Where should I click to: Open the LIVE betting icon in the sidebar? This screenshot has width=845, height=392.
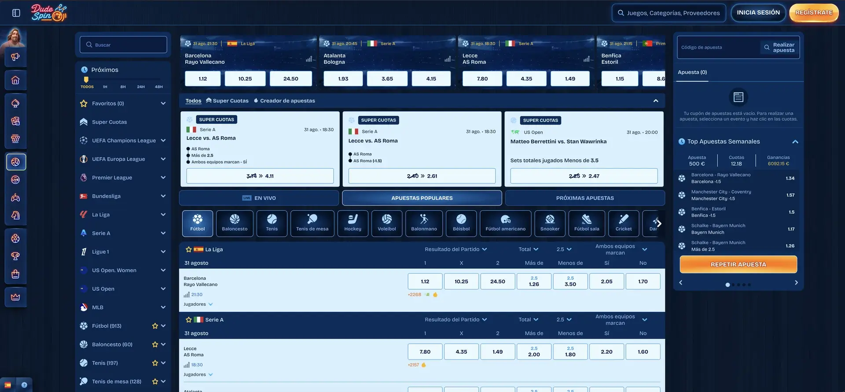tap(15, 180)
